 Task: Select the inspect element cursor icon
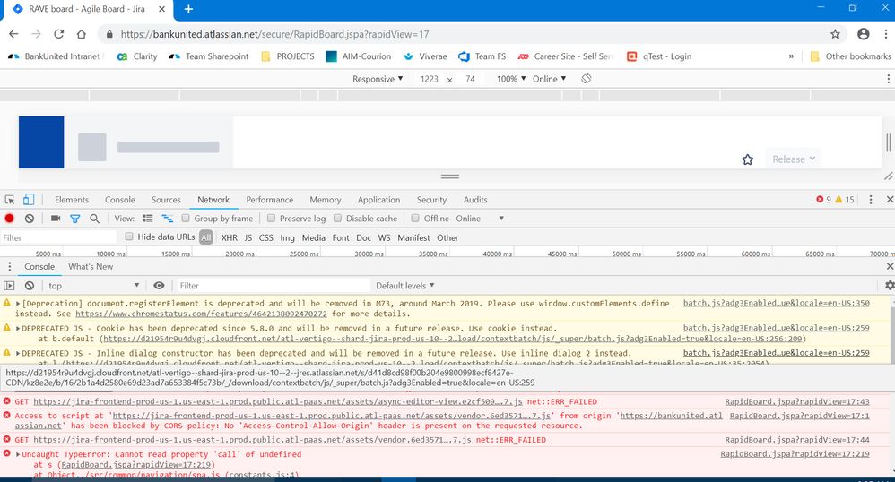(10, 200)
